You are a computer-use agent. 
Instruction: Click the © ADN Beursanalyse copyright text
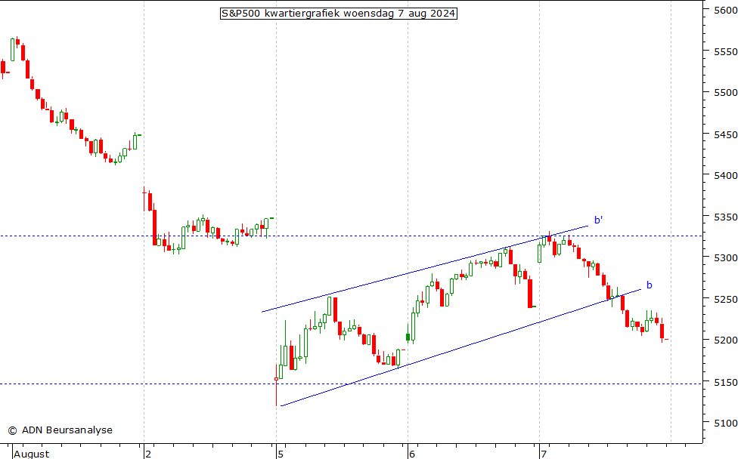pos(60,430)
